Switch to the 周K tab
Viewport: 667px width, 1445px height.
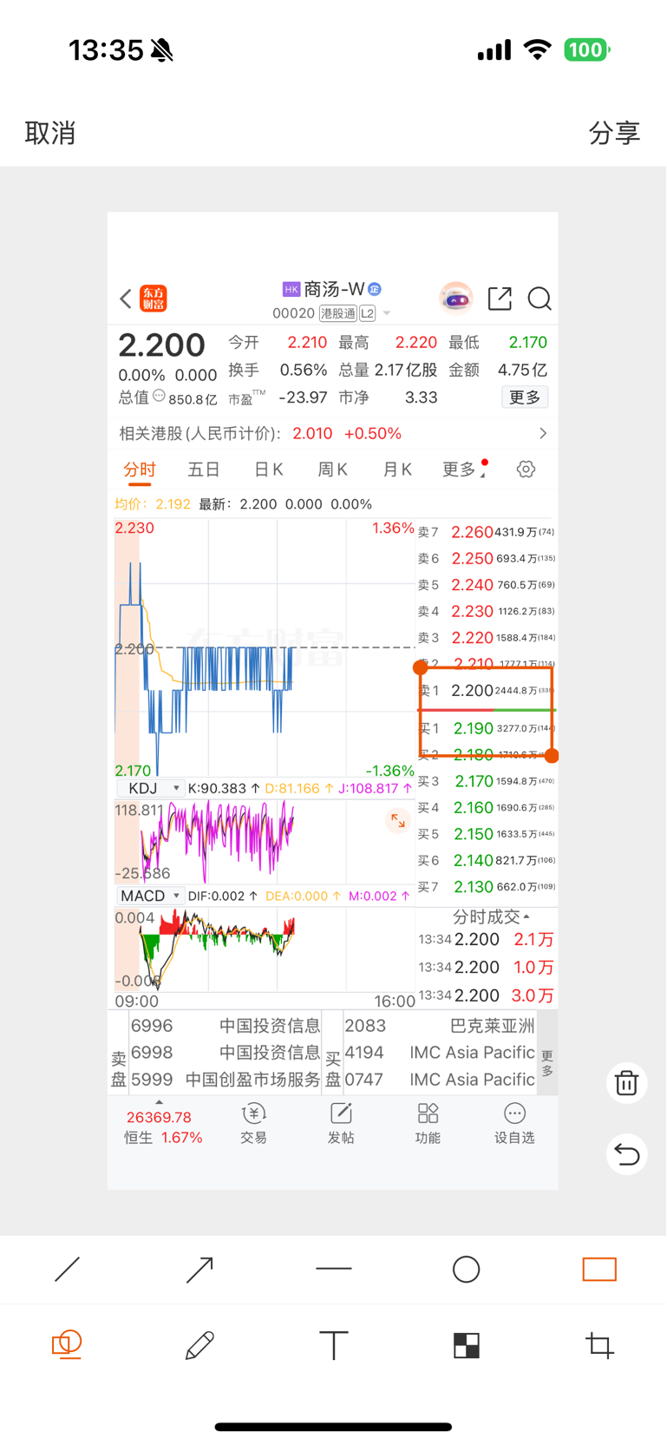pyautogui.click(x=333, y=470)
